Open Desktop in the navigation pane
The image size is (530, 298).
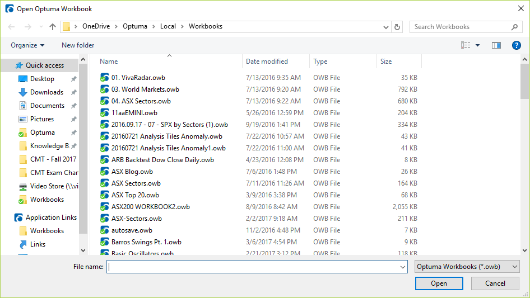tap(42, 79)
